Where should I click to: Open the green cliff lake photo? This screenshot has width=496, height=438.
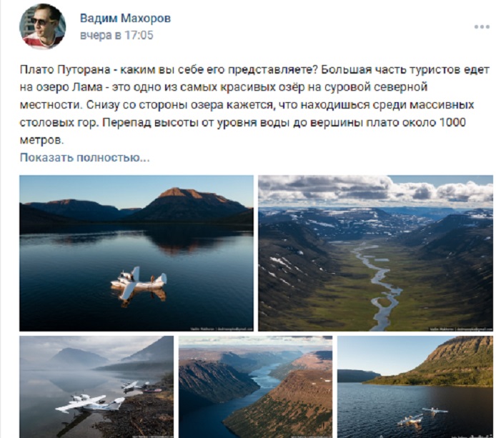click(415, 387)
